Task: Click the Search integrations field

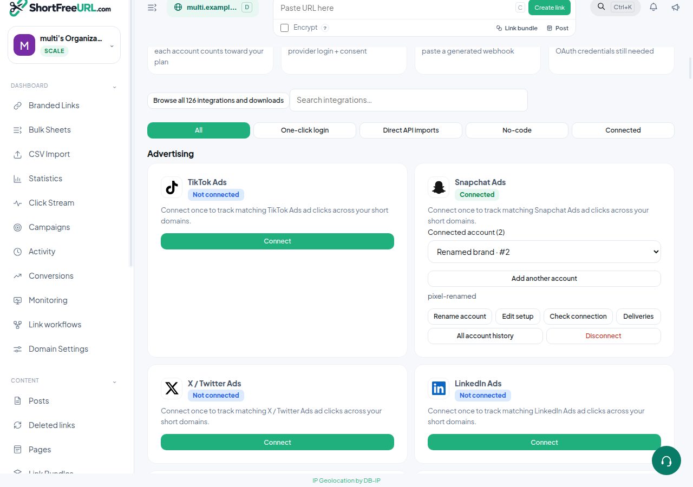Action: [409, 100]
